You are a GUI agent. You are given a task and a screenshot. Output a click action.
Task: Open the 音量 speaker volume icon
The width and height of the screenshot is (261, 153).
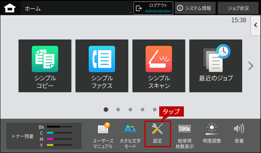pyautogui.click(x=239, y=133)
